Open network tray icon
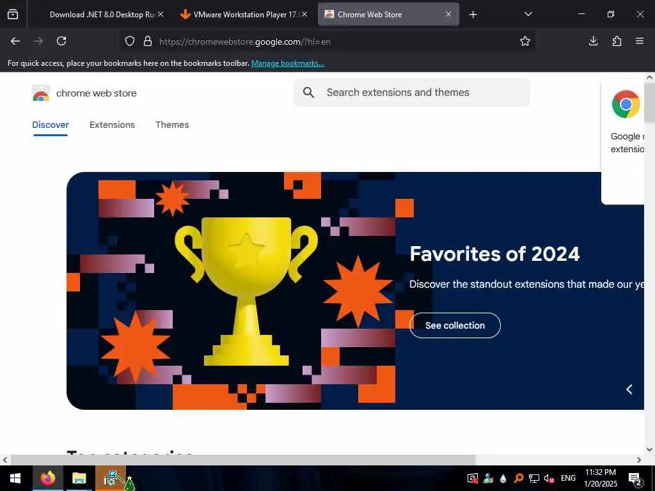This screenshot has width=655, height=491. [534, 478]
